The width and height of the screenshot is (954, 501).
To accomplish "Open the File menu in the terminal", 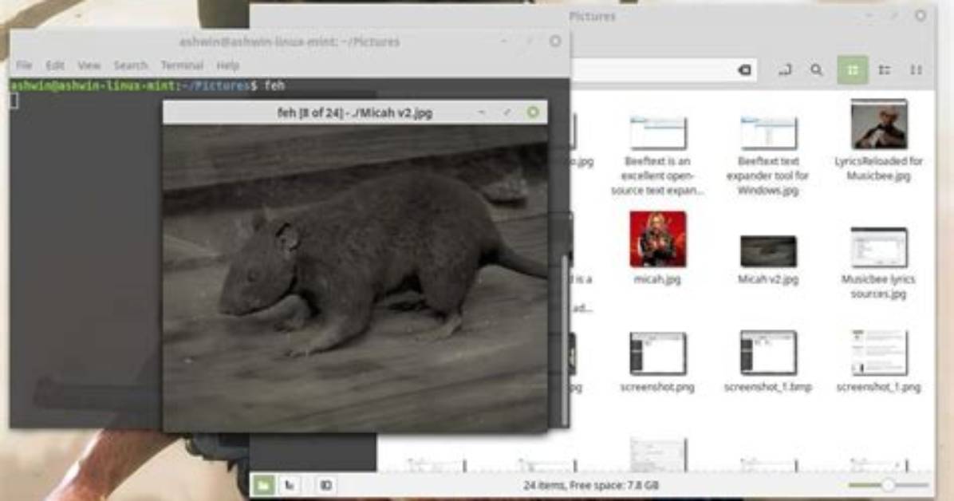I will pos(24,65).
